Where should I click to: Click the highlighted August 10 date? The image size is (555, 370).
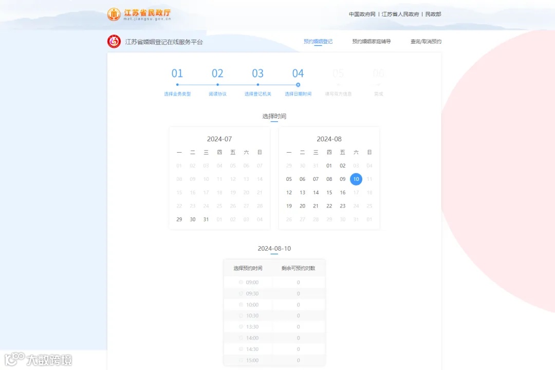click(x=356, y=179)
